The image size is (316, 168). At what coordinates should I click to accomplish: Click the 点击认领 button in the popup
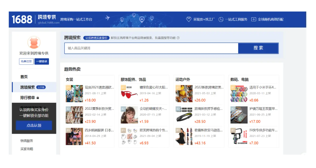[34, 125]
